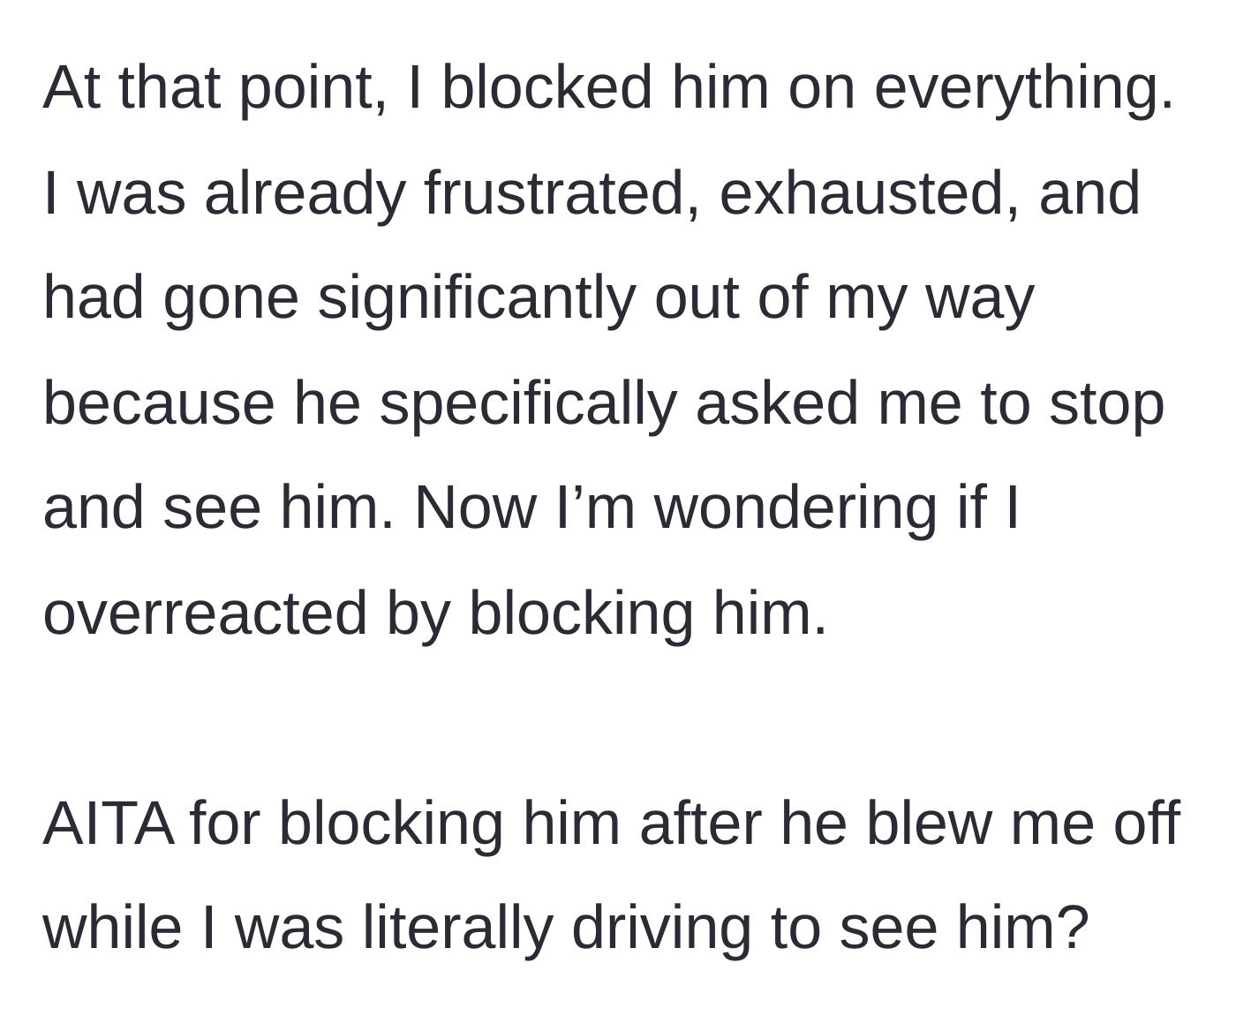Image resolution: width=1236 pixels, height=1031 pixels.
Task: Click the word "frustrated" in the paragraph
Action: coord(554,192)
